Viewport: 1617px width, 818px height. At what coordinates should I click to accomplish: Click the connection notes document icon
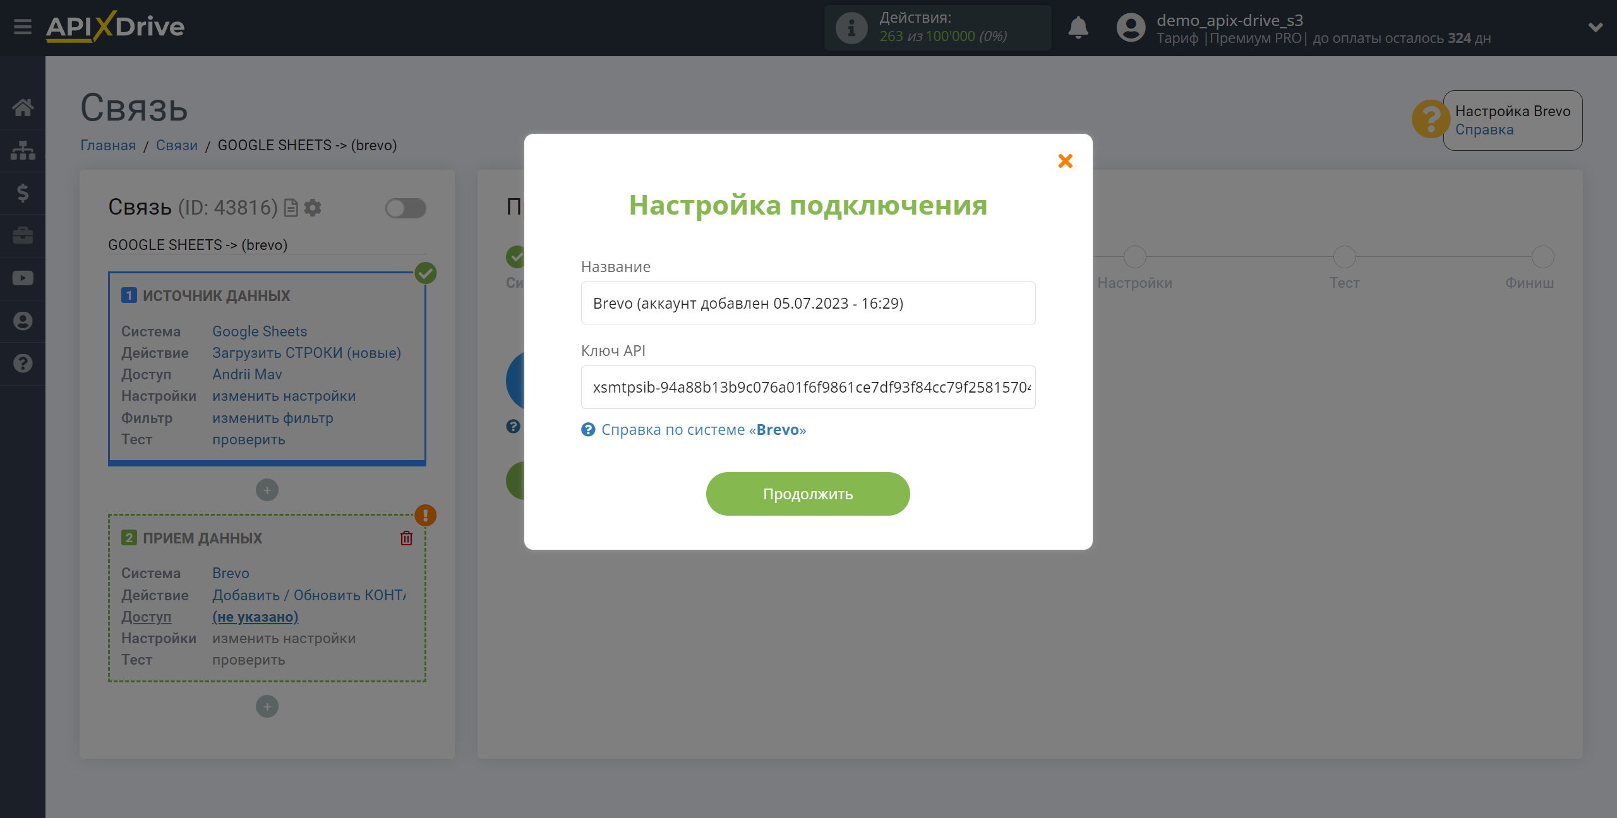[x=291, y=208]
